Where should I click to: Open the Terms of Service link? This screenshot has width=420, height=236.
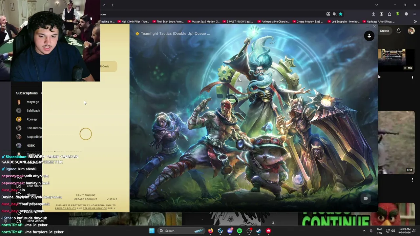95,208
